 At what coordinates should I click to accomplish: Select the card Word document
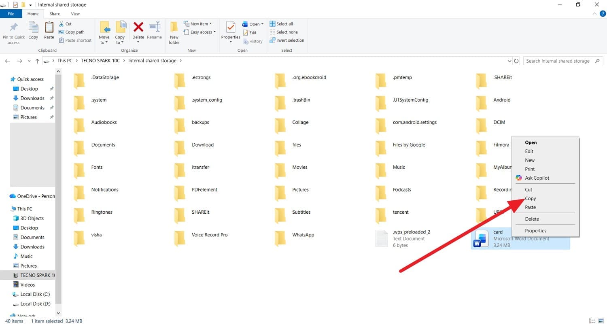[520, 238]
